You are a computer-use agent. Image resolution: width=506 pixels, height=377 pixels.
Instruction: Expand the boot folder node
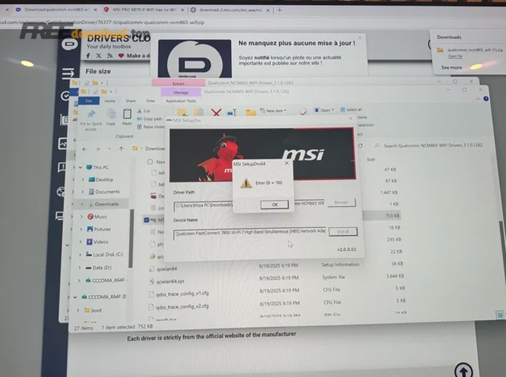78,310
